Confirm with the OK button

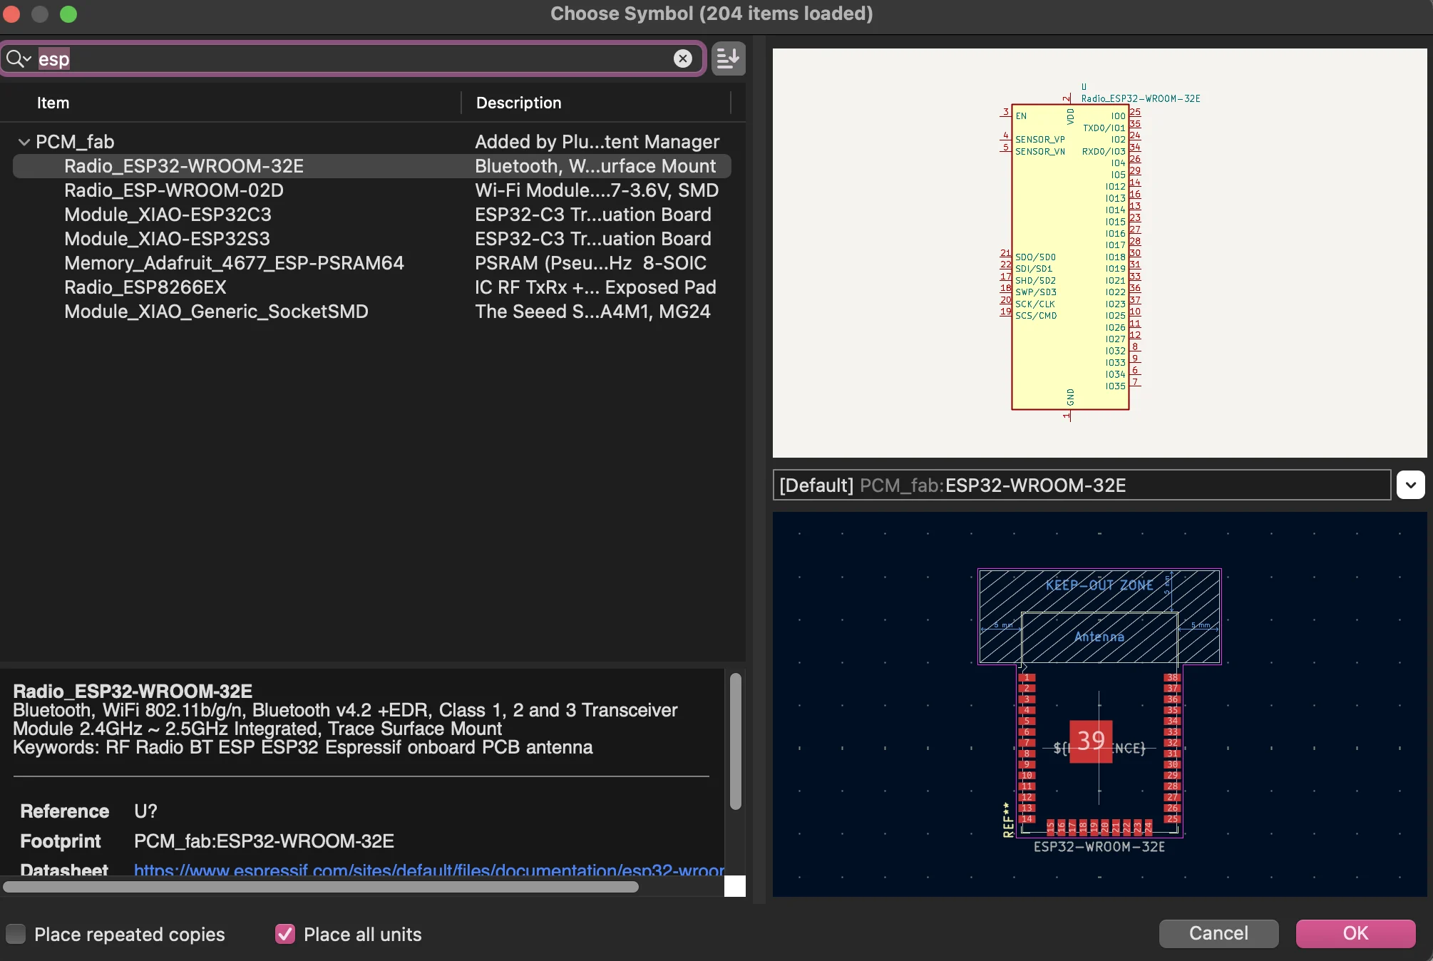point(1355,933)
